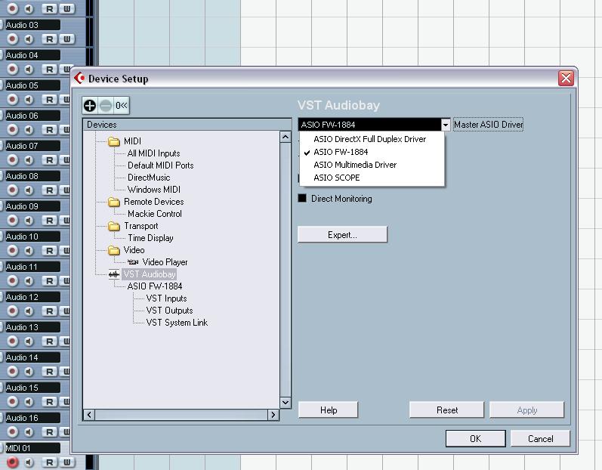Select VST Inputs tree item

[x=166, y=298]
